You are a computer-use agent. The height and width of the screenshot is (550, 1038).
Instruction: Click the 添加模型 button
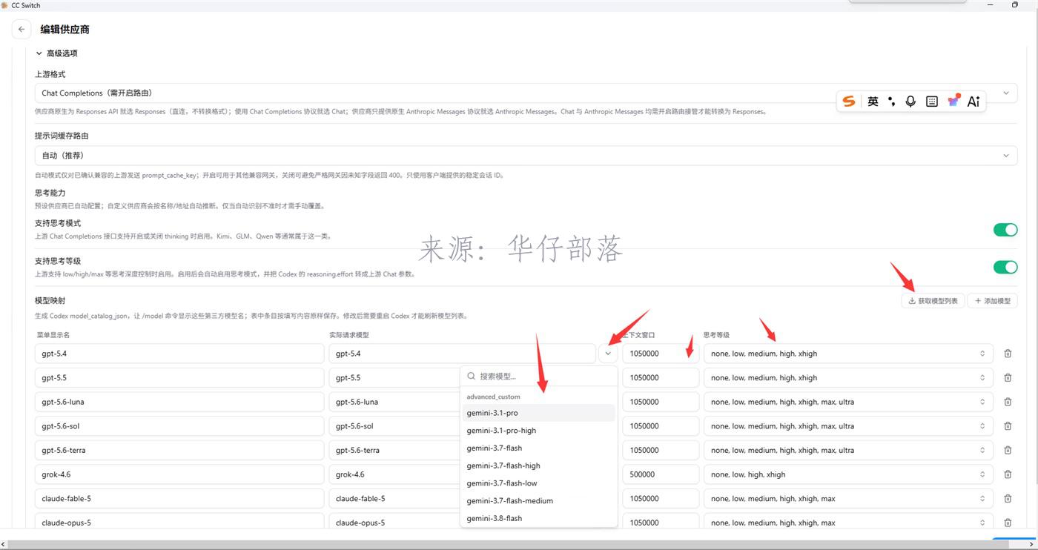point(992,301)
